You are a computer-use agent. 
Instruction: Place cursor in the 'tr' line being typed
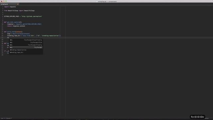(8, 38)
